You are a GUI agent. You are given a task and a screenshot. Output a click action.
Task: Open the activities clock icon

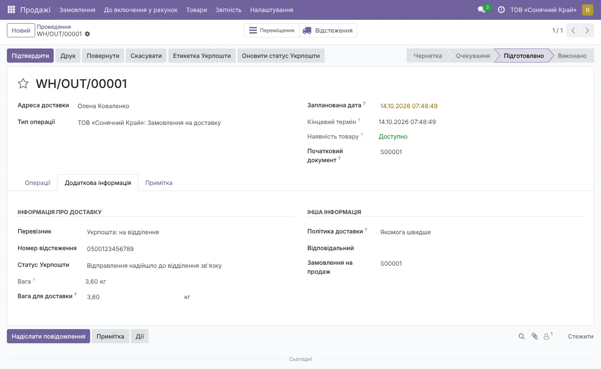(x=501, y=9)
